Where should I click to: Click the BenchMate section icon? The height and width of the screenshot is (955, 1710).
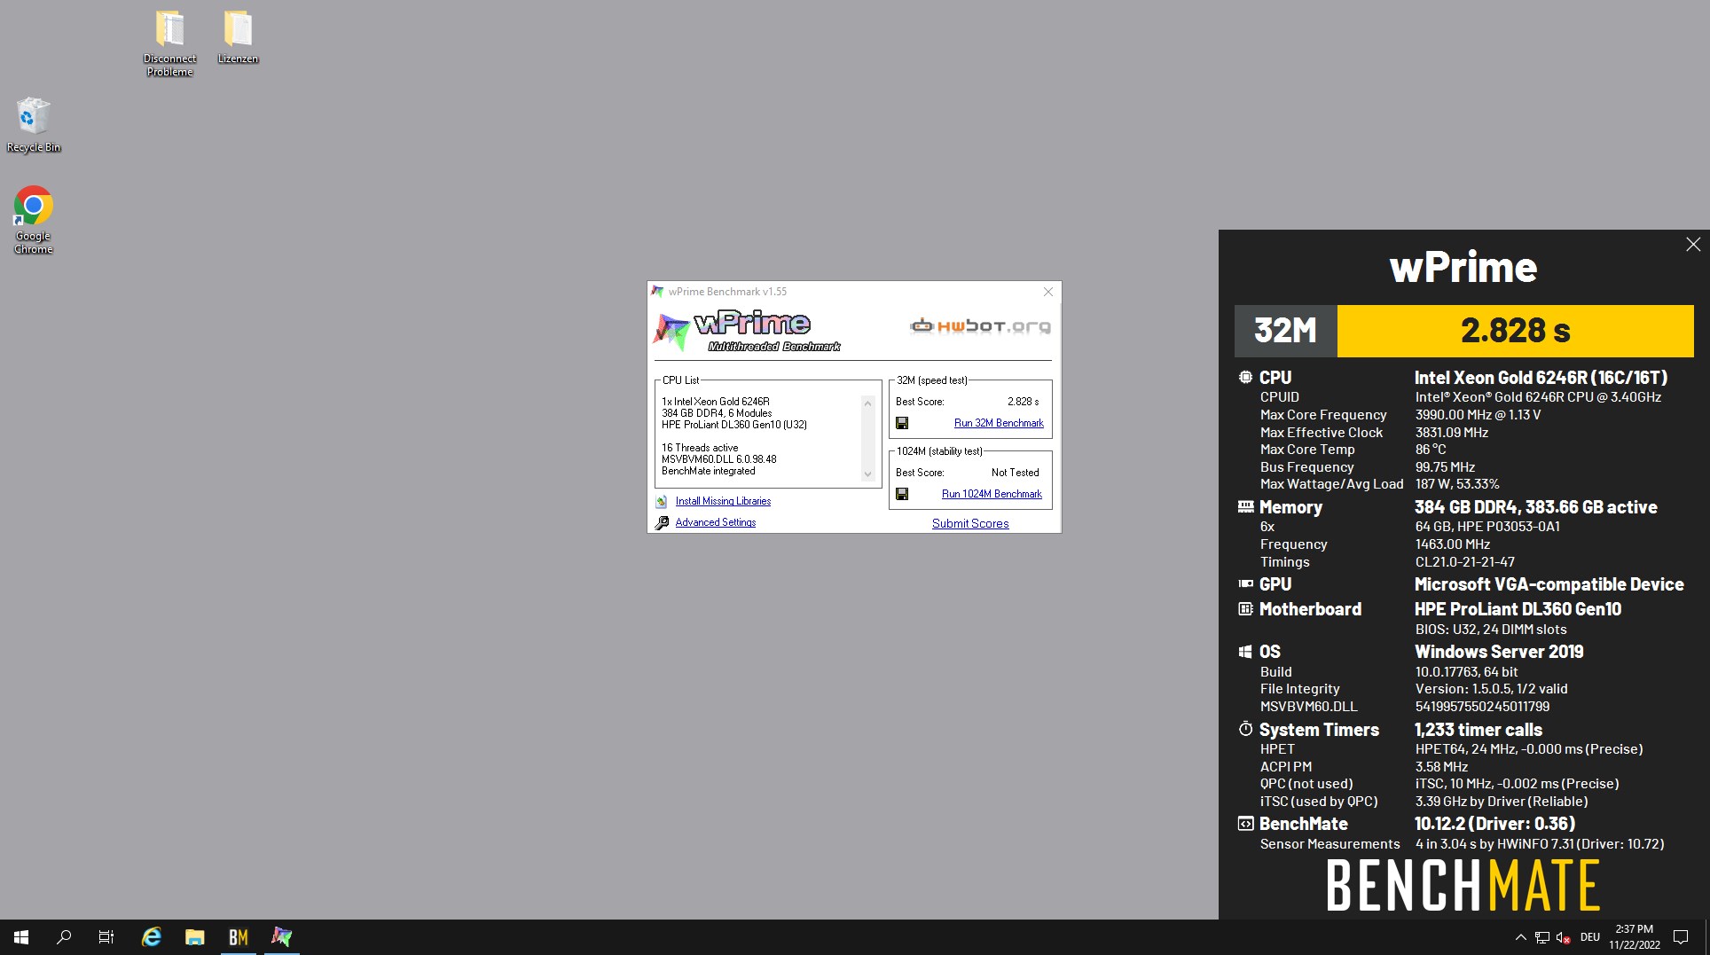coord(1245,823)
